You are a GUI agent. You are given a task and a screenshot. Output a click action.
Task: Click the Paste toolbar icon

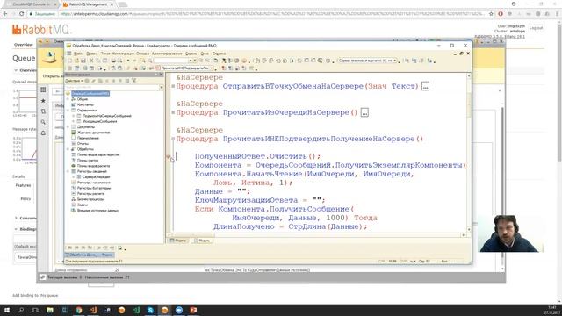click(104, 61)
